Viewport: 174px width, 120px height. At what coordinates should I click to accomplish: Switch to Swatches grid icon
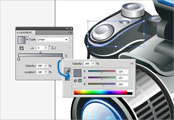[67, 79]
